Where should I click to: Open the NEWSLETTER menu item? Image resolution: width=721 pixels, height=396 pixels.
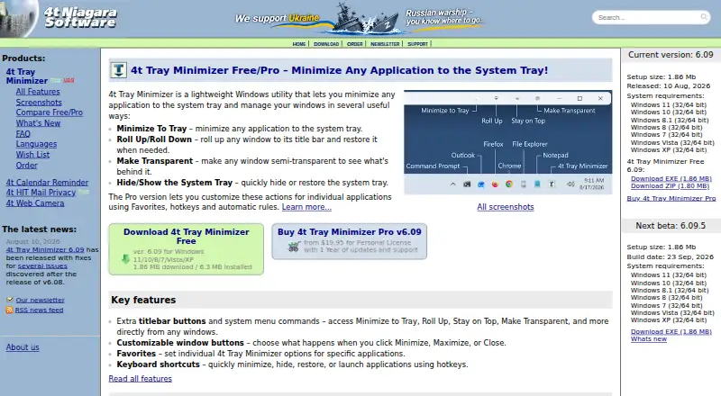pyautogui.click(x=385, y=44)
